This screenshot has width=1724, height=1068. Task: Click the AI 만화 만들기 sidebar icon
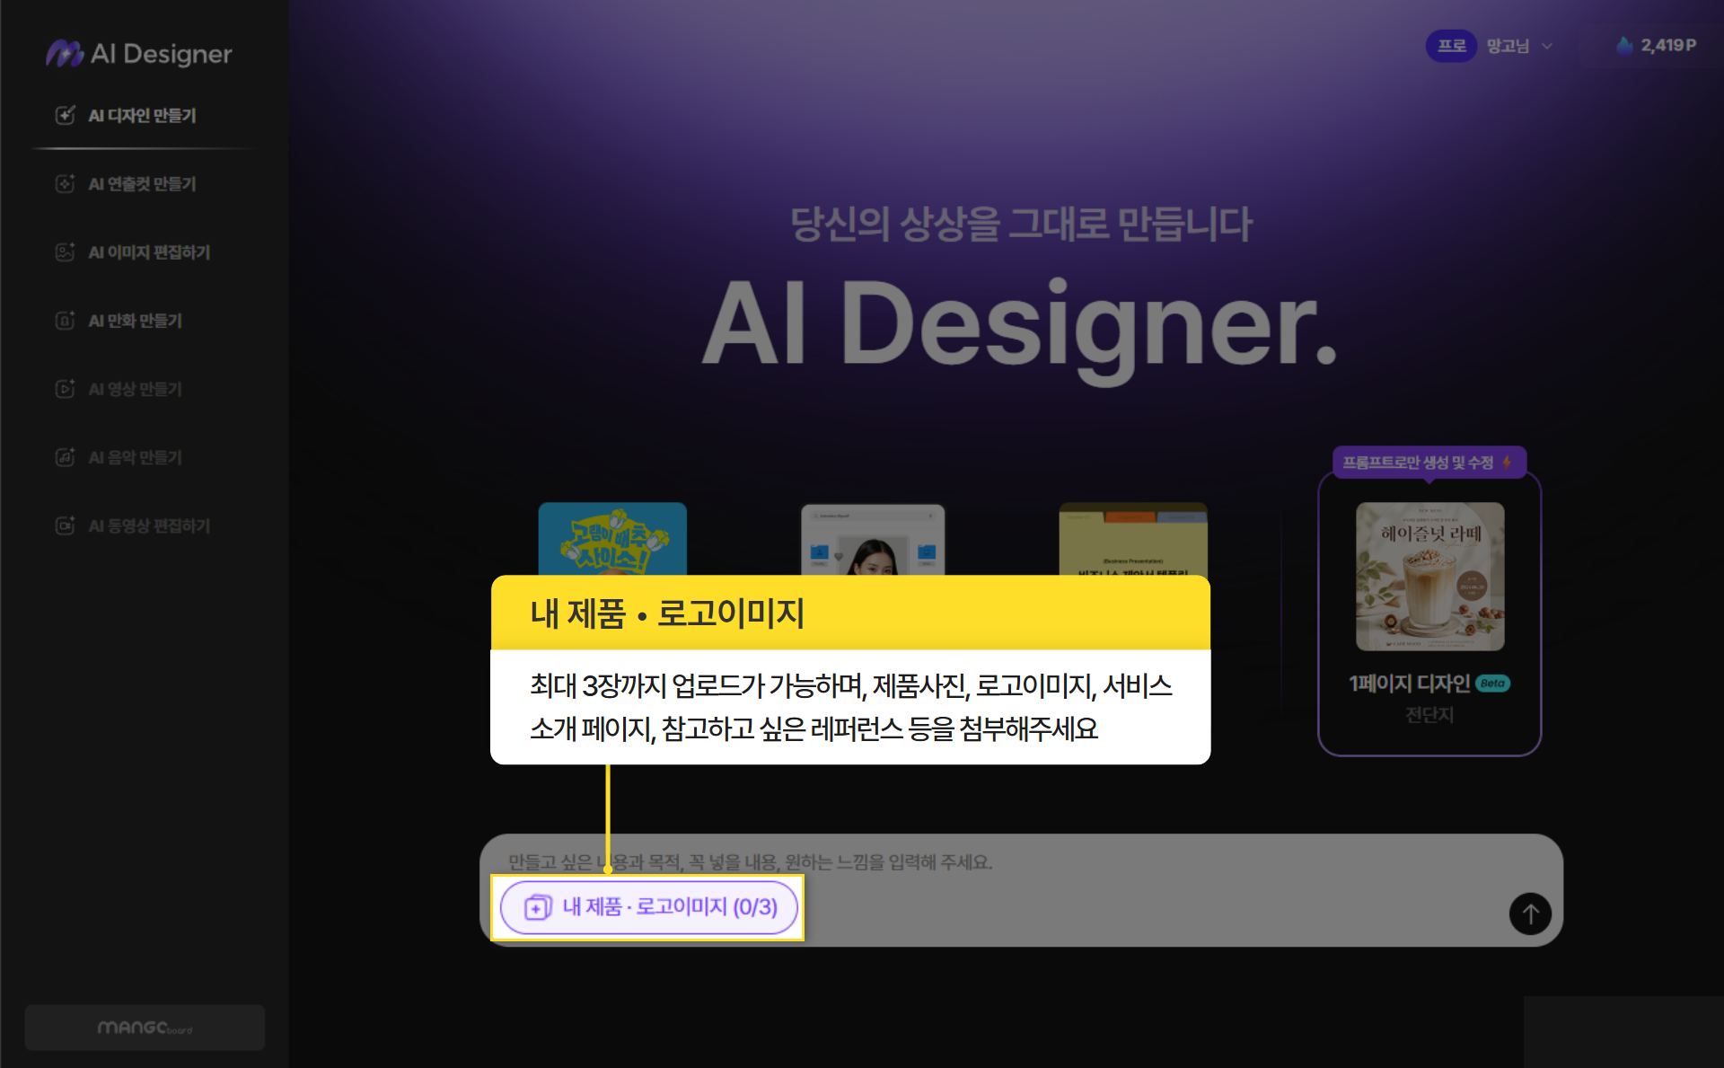pos(65,321)
